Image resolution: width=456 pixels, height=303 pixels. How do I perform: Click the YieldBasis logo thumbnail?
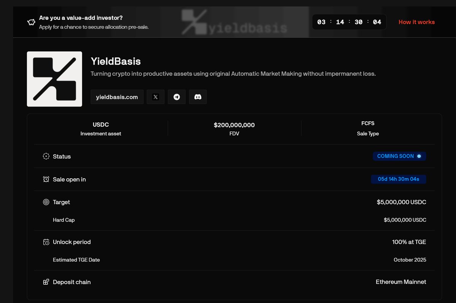point(54,79)
